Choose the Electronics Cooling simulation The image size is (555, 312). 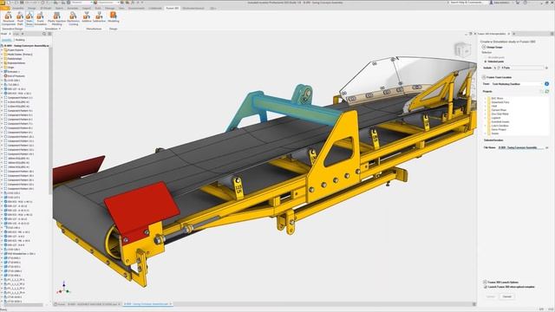click(x=73, y=18)
